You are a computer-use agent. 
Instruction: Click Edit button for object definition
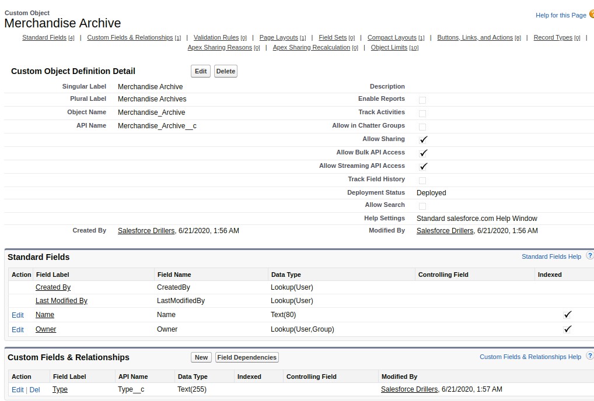click(x=201, y=71)
